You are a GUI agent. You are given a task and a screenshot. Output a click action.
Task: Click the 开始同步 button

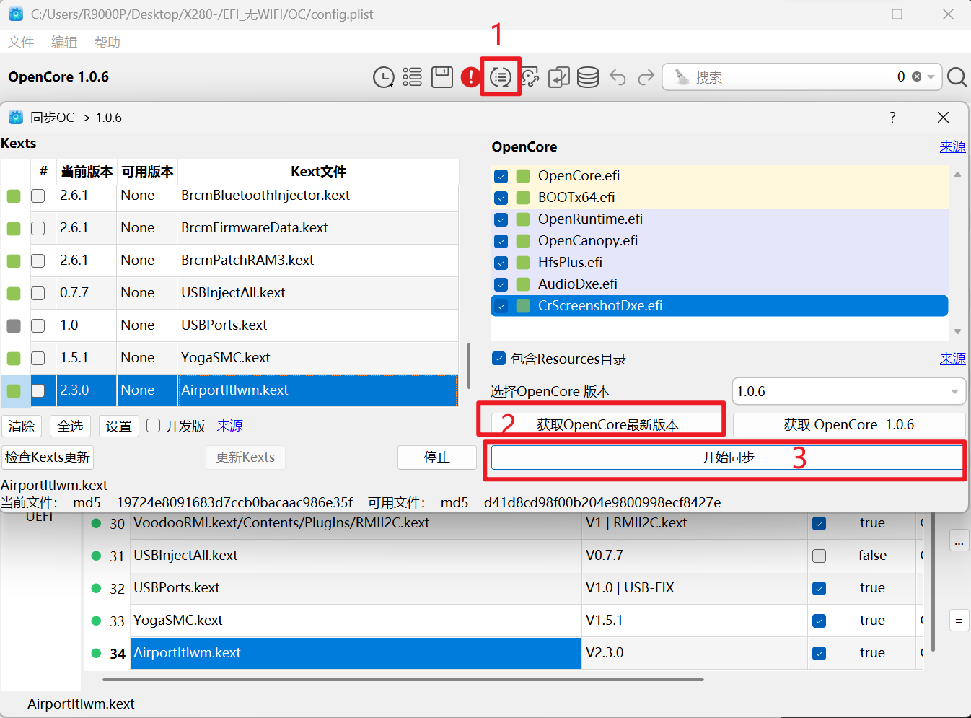727,457
